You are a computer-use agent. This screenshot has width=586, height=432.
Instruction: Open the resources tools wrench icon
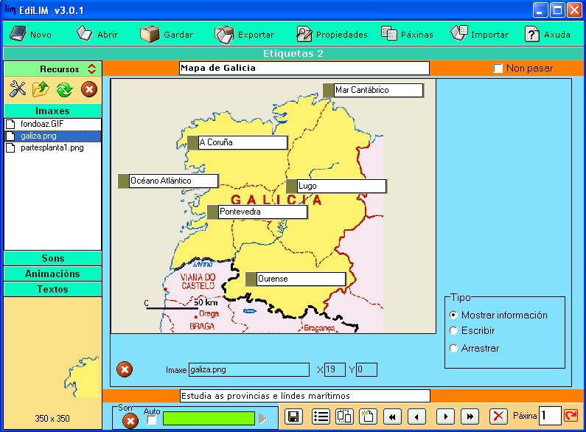point(17,90)
